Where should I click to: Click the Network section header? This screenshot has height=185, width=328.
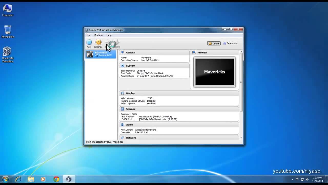(179, 138)
